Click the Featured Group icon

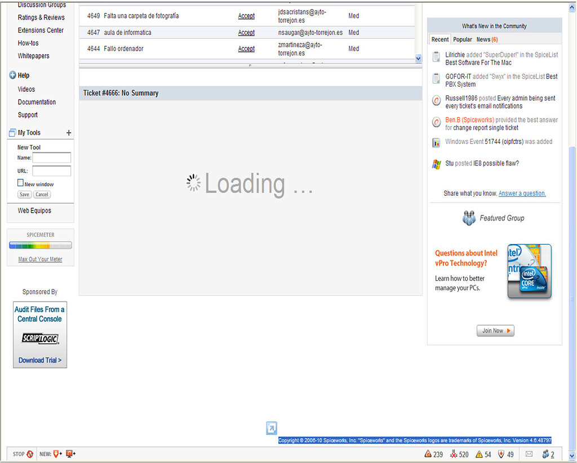[469, 218]
